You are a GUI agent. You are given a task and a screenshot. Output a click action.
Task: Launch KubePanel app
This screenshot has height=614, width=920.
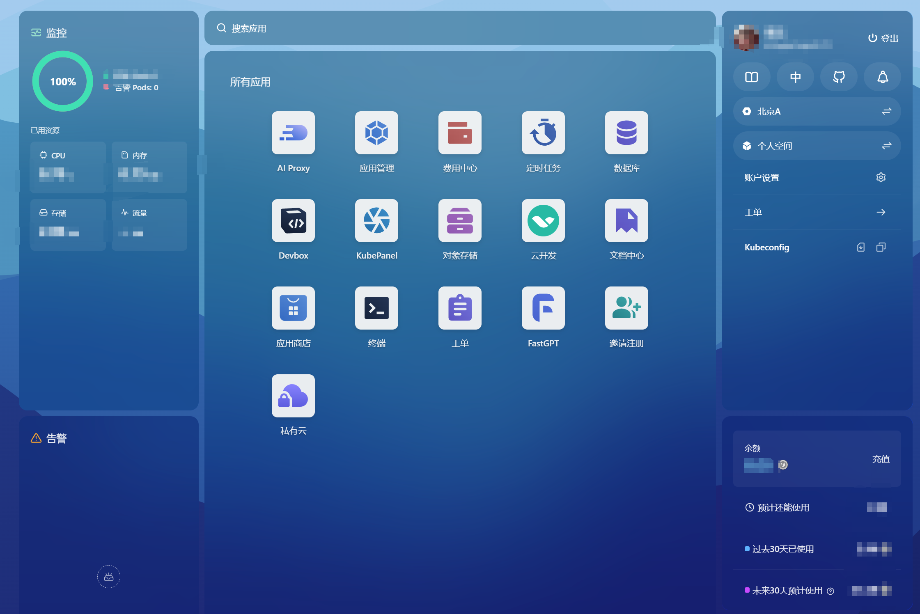point(376,220)
